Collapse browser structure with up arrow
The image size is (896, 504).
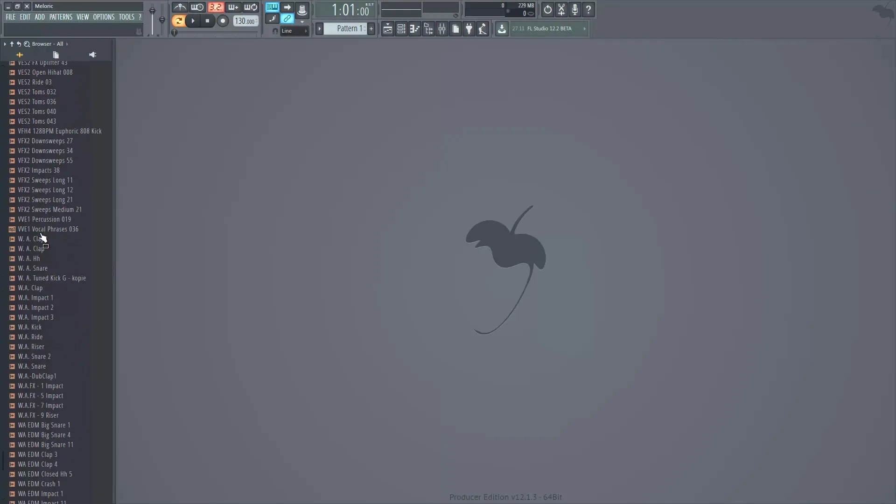12,44
